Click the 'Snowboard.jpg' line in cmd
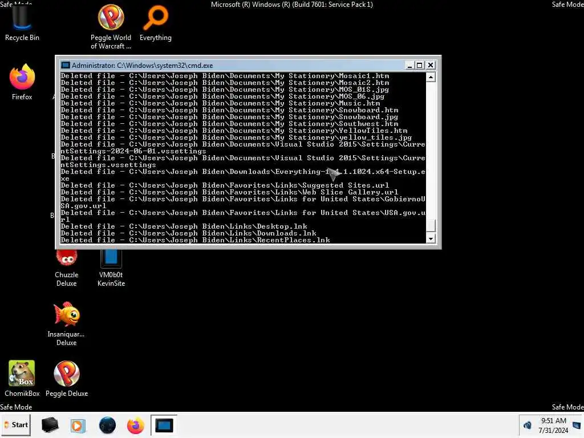Screen dimensions: 584x438 pos(229,117)
